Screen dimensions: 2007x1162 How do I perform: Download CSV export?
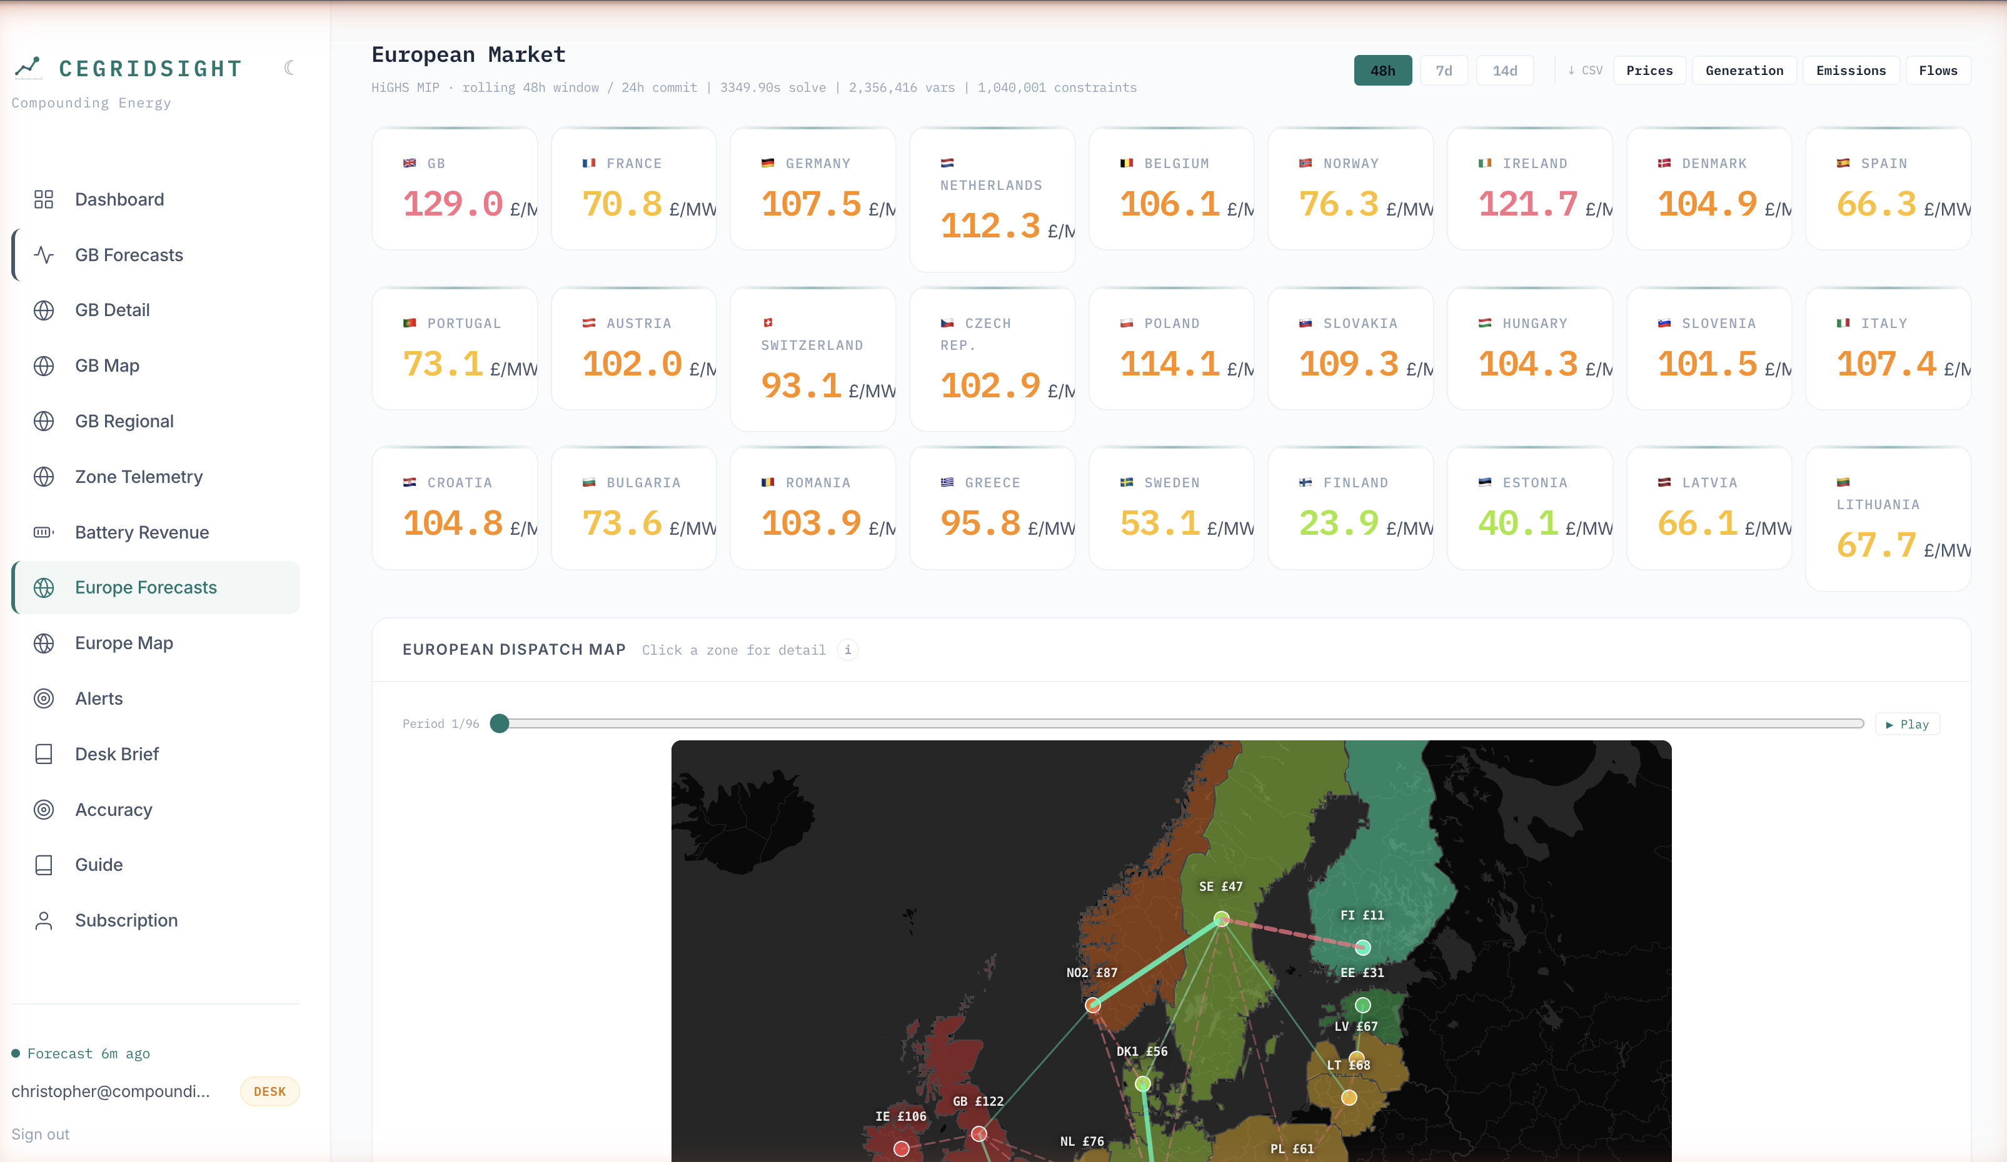tap(1585, 70)
